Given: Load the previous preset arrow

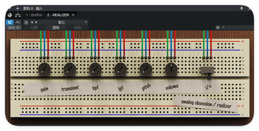Looking at the screenshot, I should point(32,22).
